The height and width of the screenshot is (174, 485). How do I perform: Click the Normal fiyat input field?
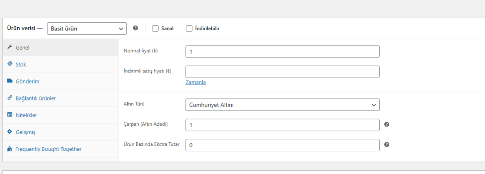(x=282, y=52)
